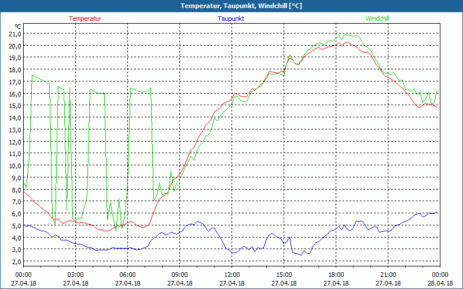Click the y-axis value '7,0'
The height and width of the screenshot is (289, 463).
tap(17, 202)
